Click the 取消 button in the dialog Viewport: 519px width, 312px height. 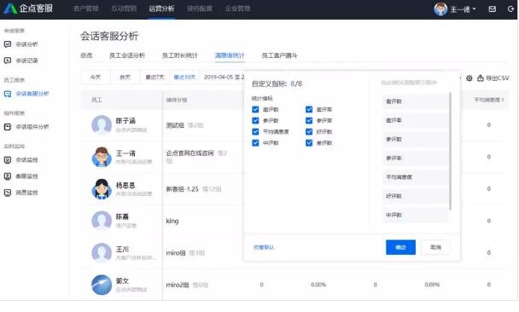point(435,247)
